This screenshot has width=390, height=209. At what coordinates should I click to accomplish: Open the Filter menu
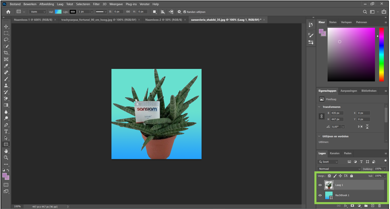tap(96, 4)
